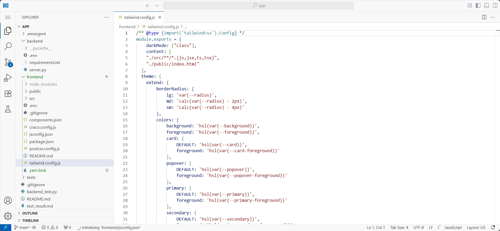Change Tab Size: 4 indentation
The height and width of the screenshot is (231, 500).
tap(399, 228)
